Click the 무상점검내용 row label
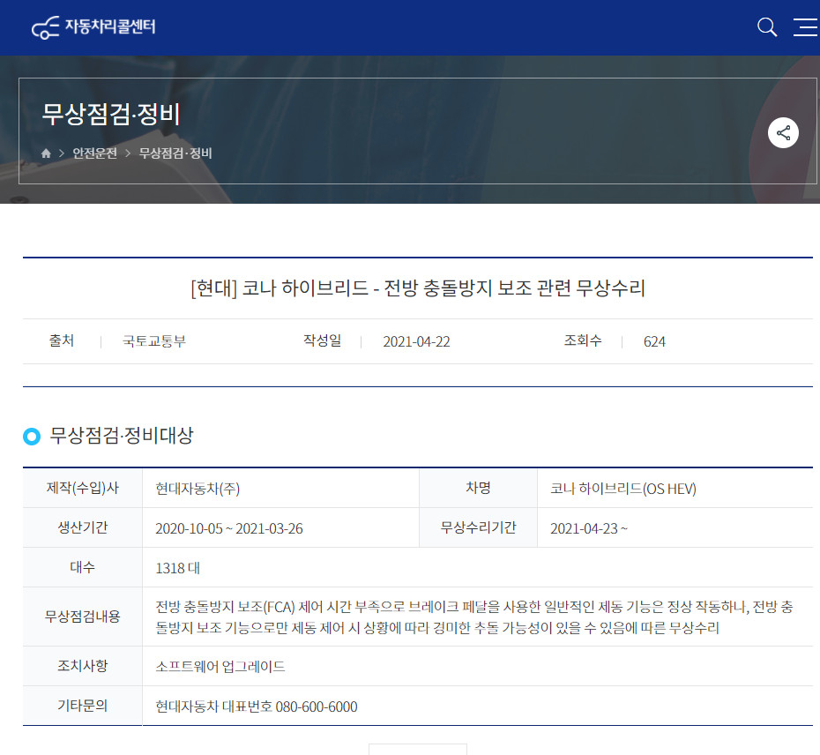Viewport: 820px width, 755px height. [x=83, y=617]
